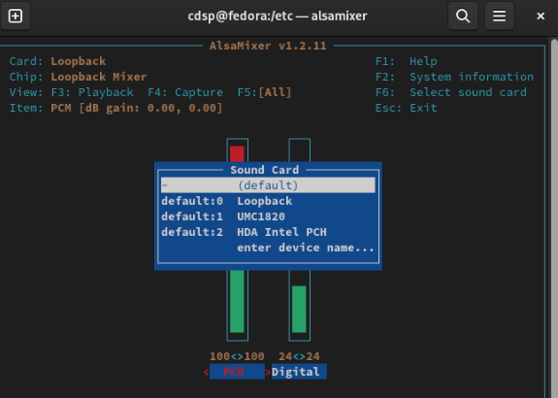
Task: Open the hamburger menu in title bar
Action: click(x=499, y=17)
